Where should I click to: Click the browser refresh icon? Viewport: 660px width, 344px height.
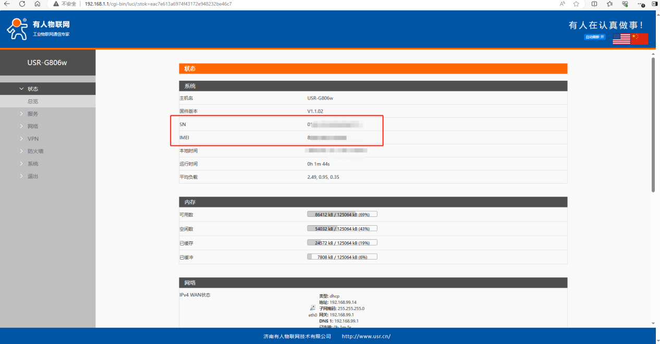[22, 4]
